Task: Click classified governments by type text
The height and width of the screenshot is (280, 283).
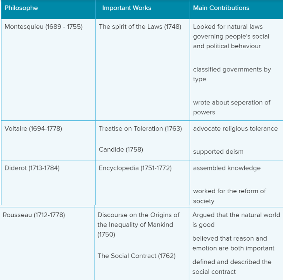Action: pos(232,74)
